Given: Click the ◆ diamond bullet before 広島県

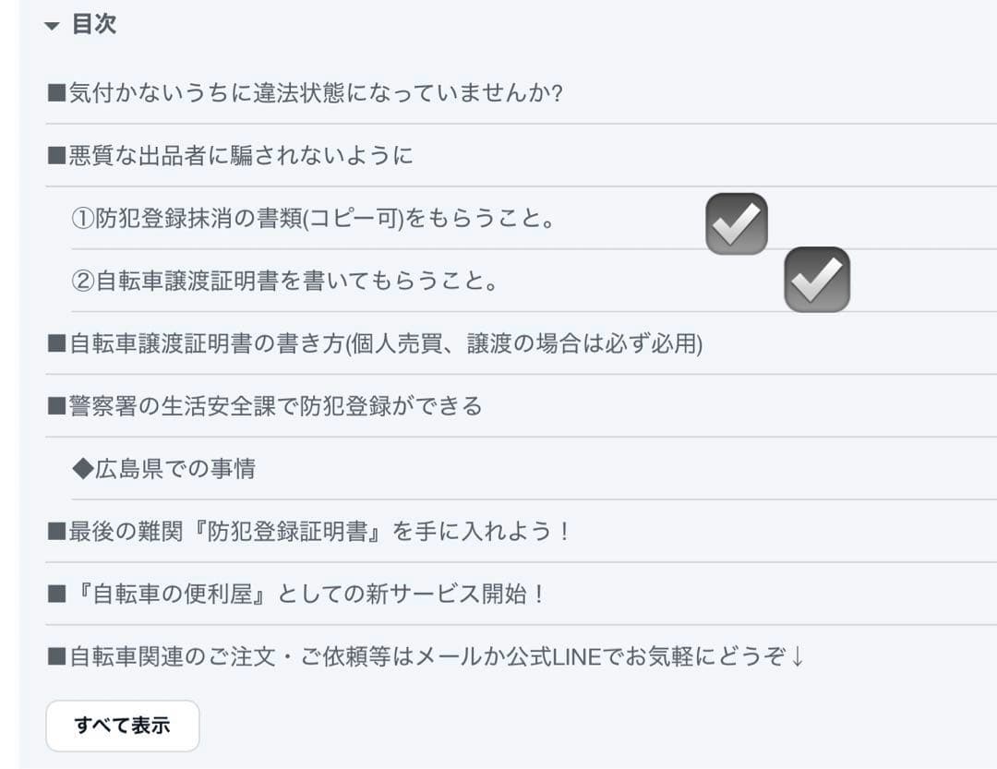Looking at the screenshot, I should [x=83, y=469].
